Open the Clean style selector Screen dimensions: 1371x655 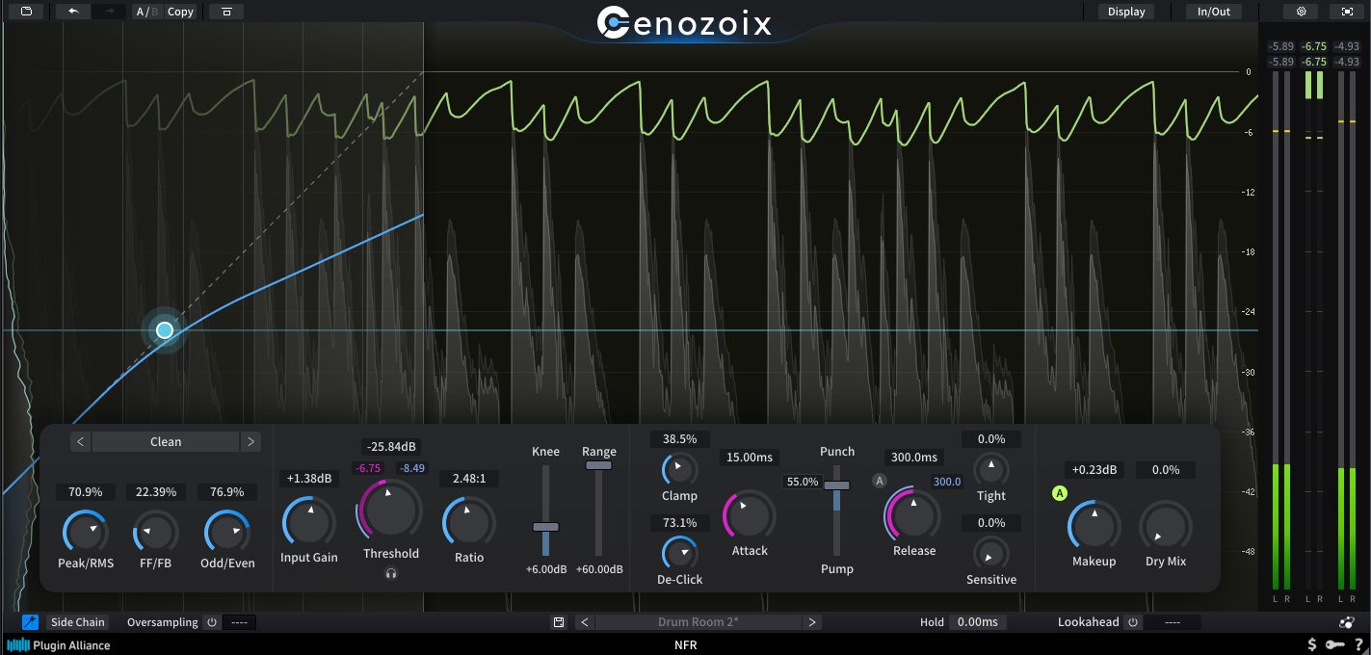pos(166,442)
